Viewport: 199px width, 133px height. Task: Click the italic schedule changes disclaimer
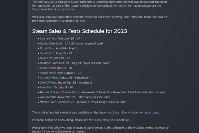coord(100,130)
